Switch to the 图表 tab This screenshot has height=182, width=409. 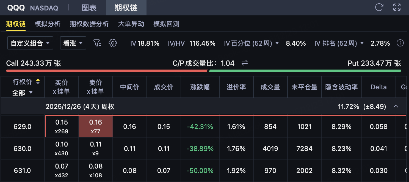tap(89, 8)
